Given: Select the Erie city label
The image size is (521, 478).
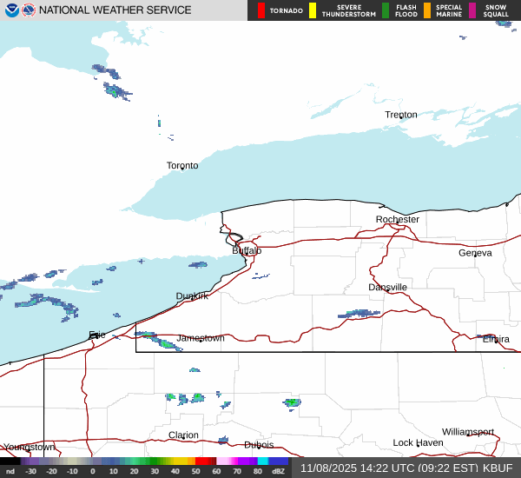Looking at the screenshot, I should point(96,335).
